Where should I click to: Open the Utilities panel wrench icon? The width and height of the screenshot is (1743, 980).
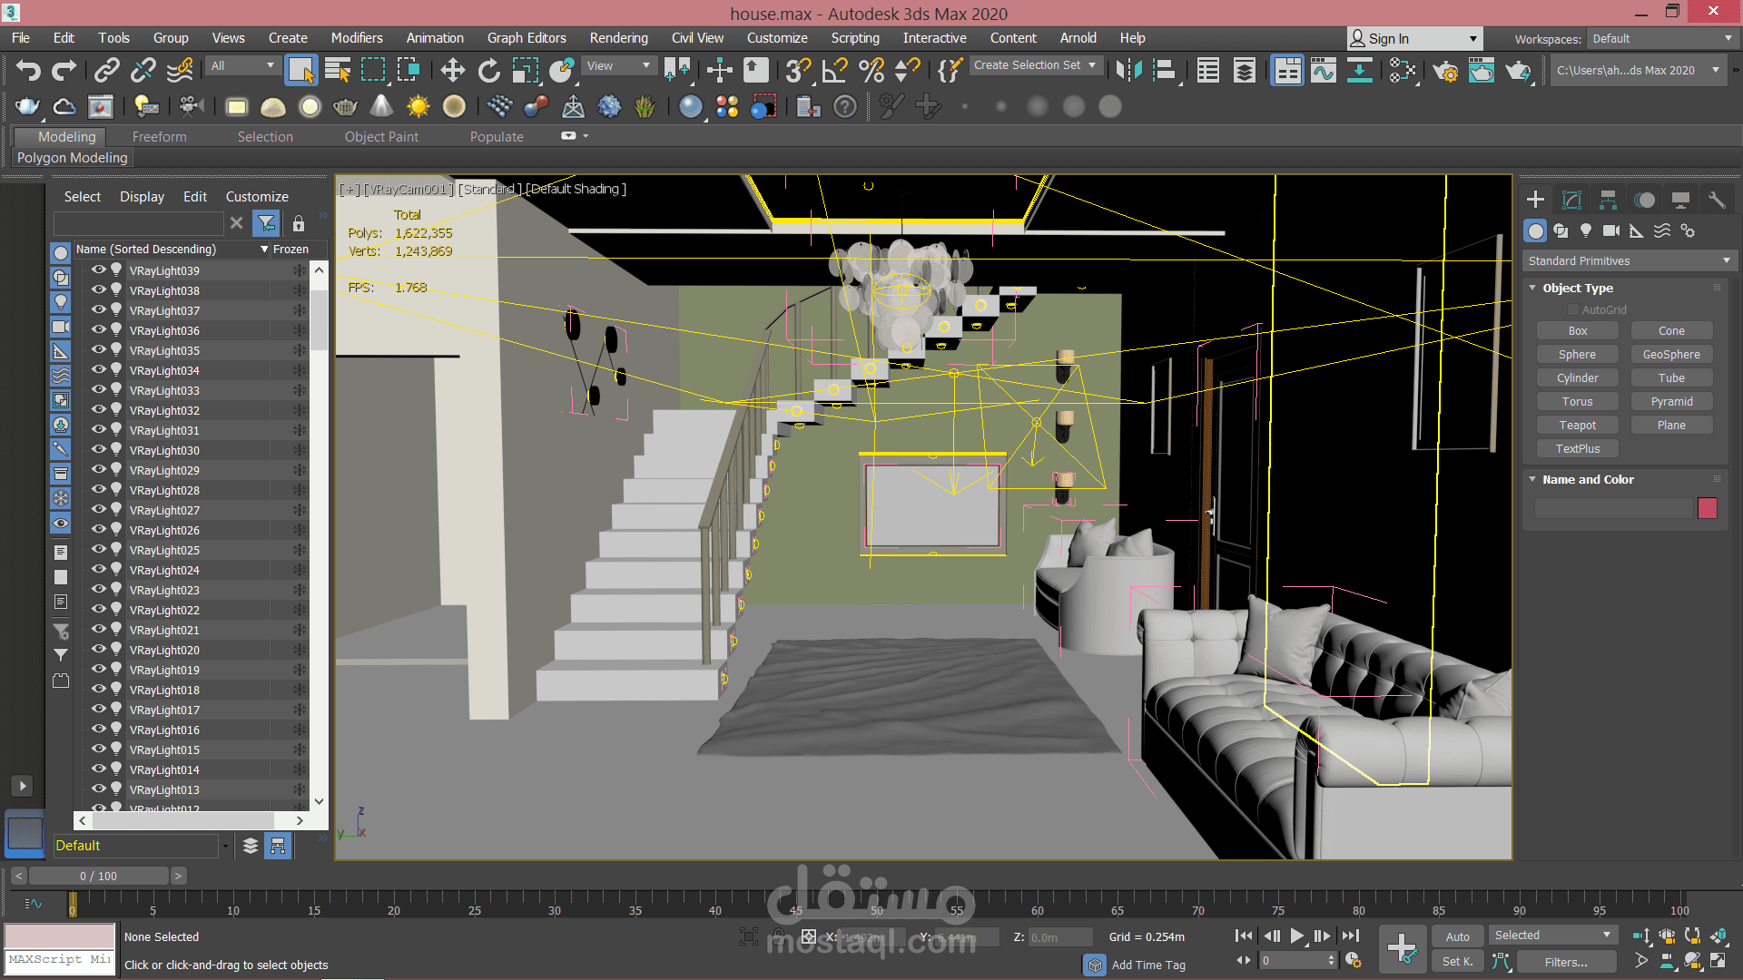[x=1716, y=200]
